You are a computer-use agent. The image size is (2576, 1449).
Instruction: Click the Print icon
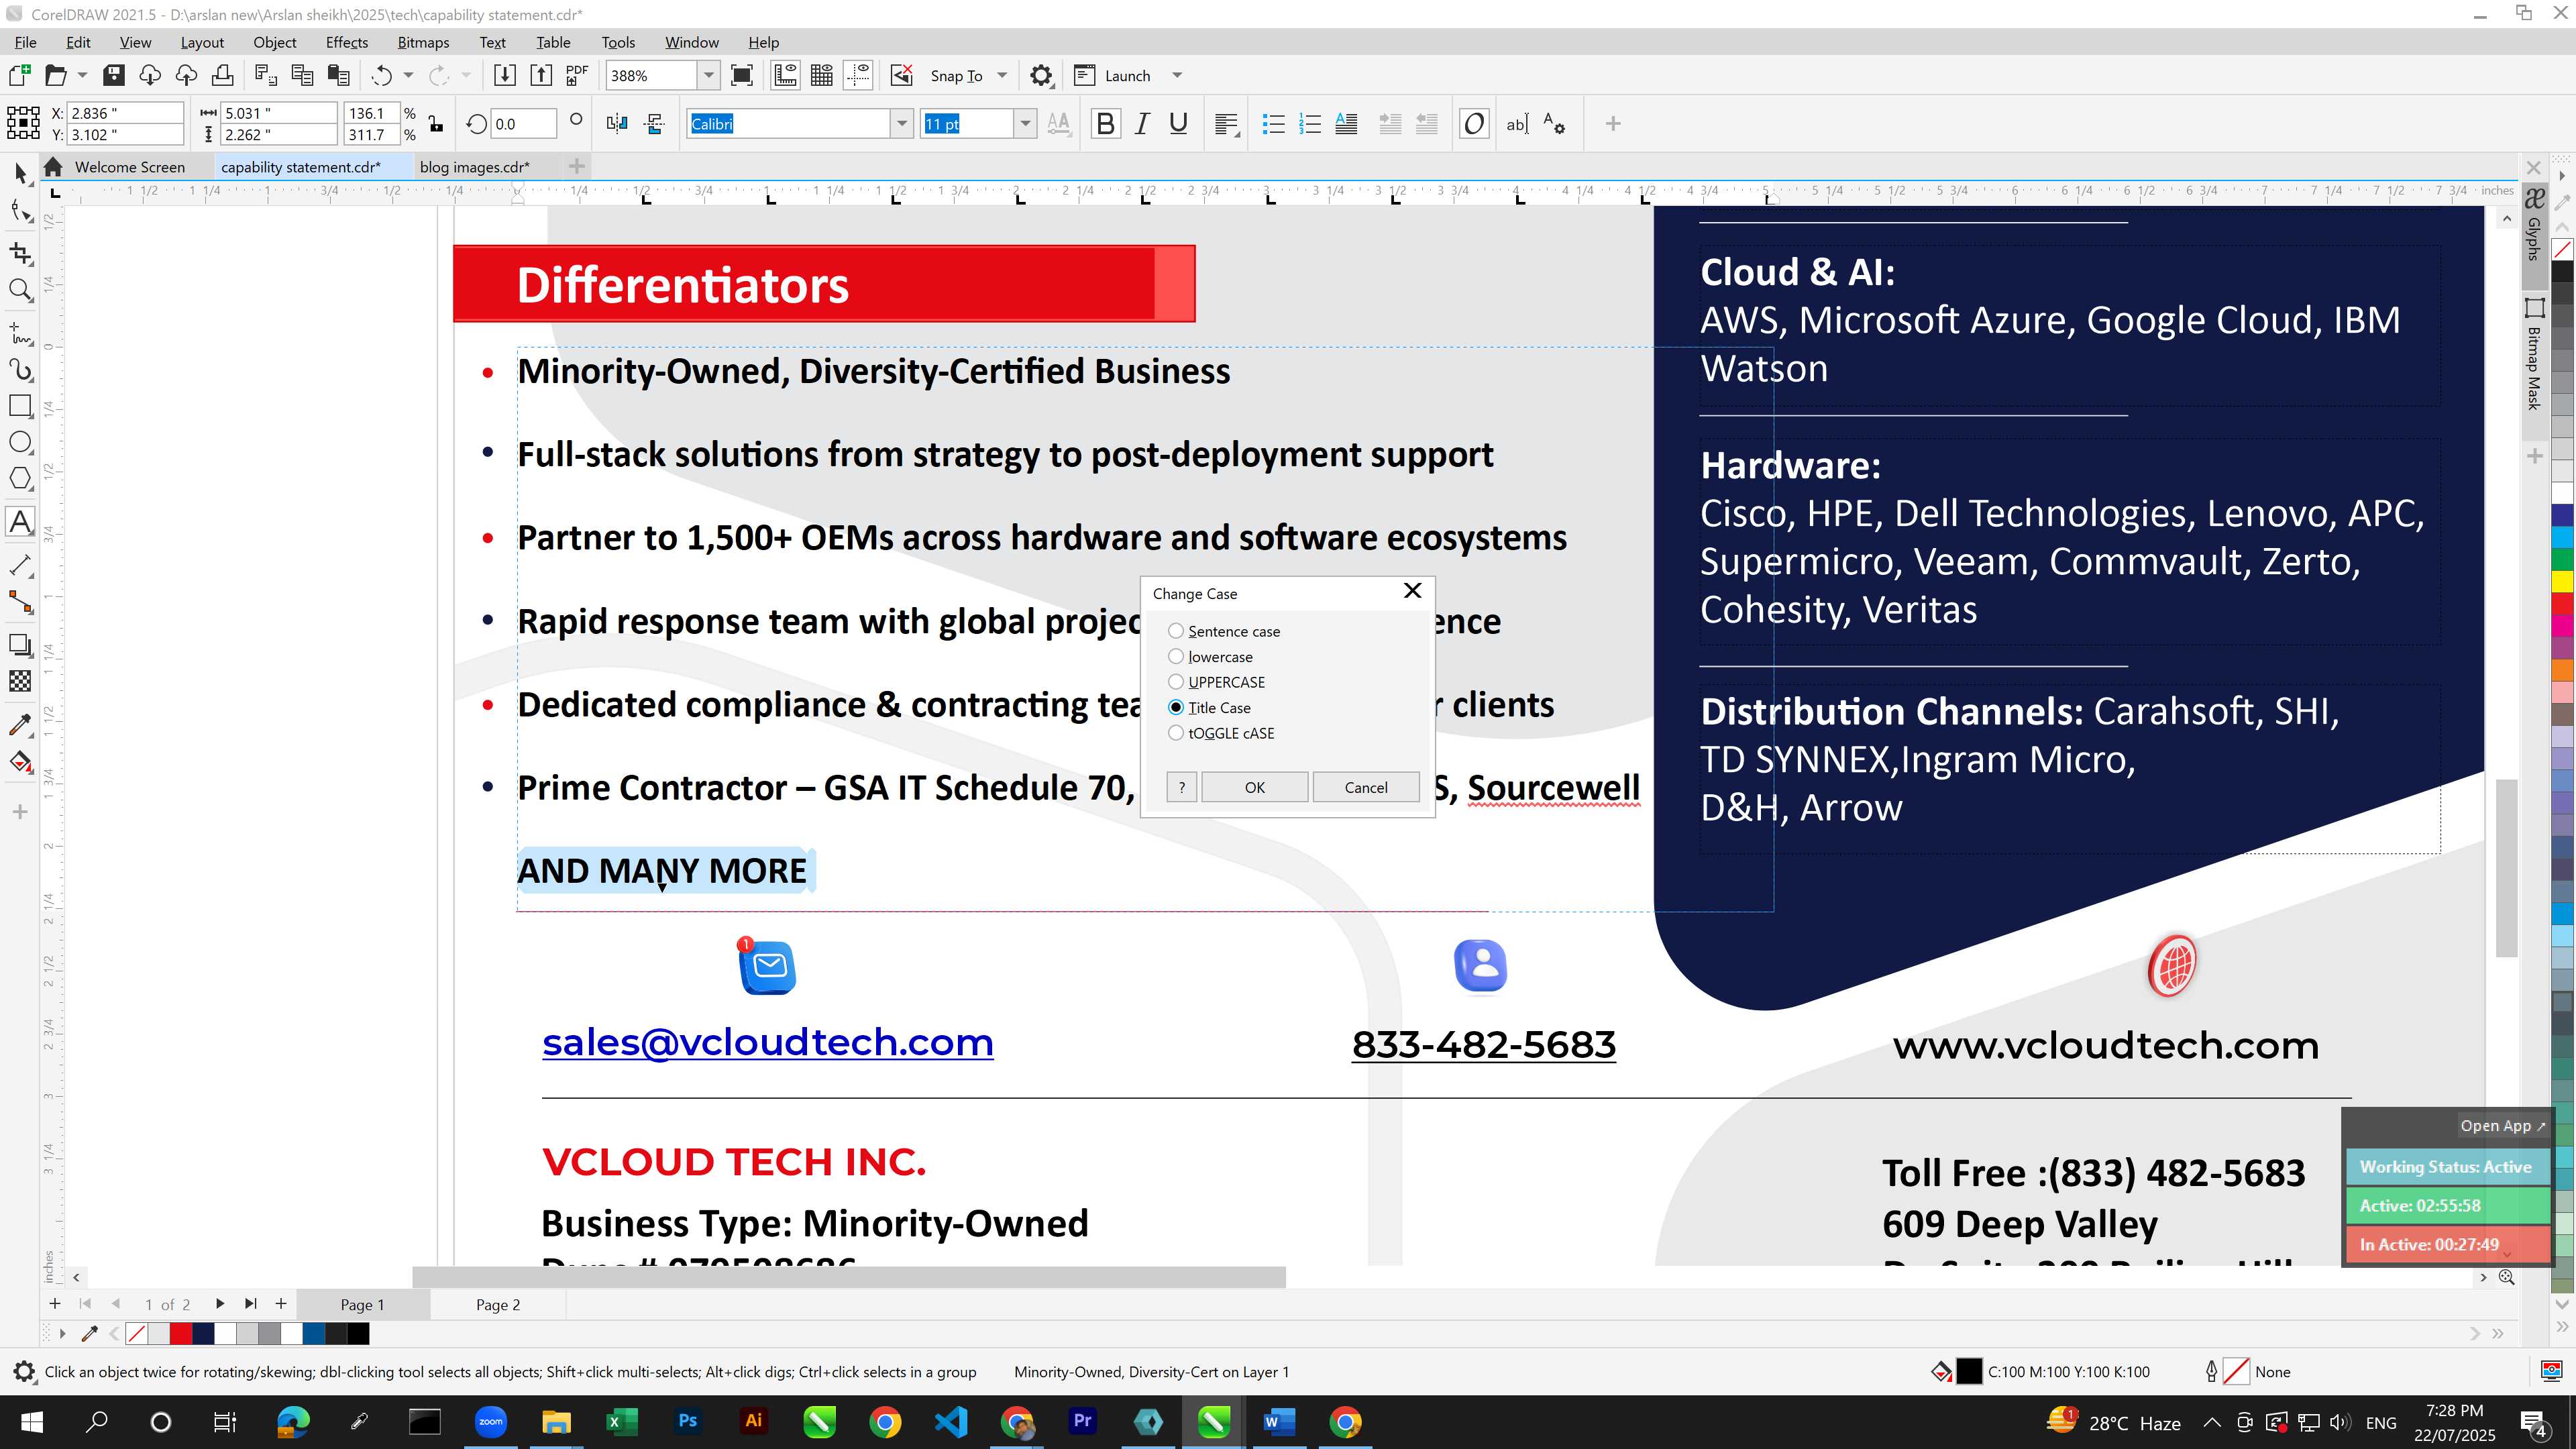(223, 75)
